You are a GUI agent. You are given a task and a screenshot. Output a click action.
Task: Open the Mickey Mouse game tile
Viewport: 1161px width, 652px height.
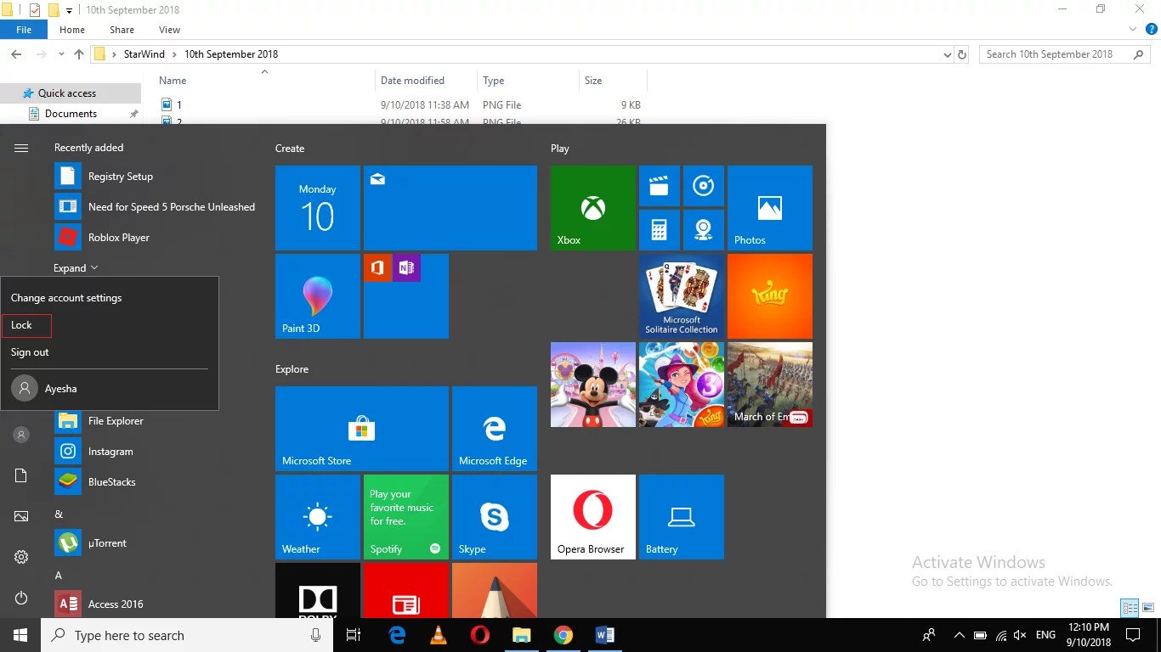[592, 385]
